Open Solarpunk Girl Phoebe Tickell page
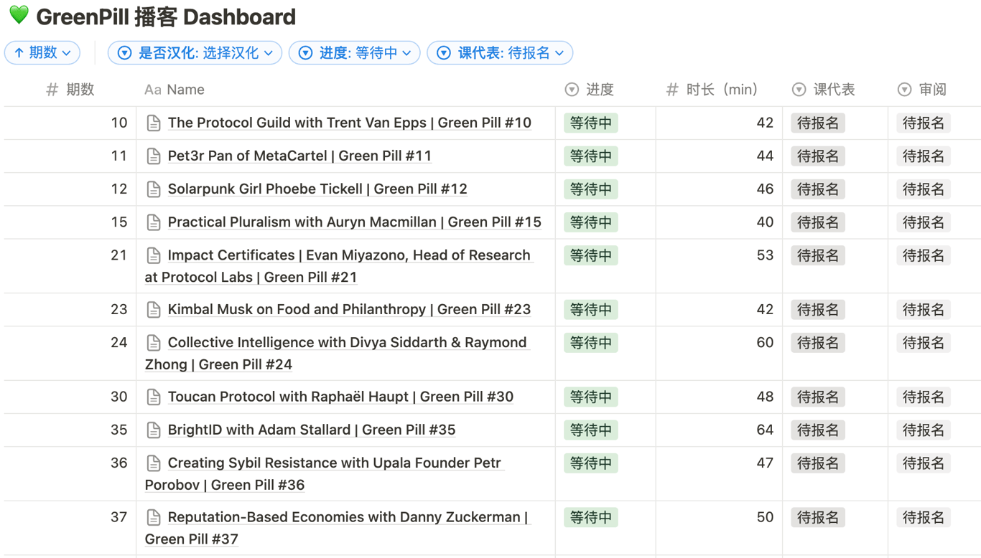Image resolution: width=981 pixels, height=558 pixels. click(x=317, y=189)
